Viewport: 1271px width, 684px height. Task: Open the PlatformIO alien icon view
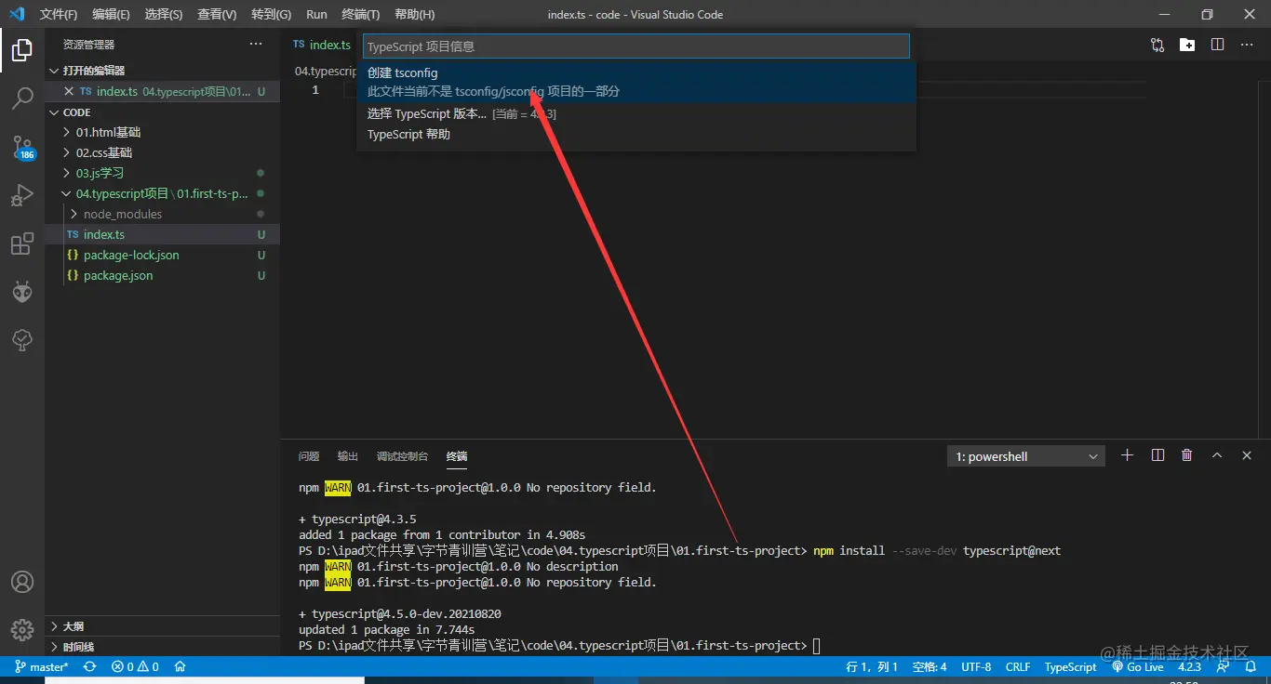(x=22, y=293)
